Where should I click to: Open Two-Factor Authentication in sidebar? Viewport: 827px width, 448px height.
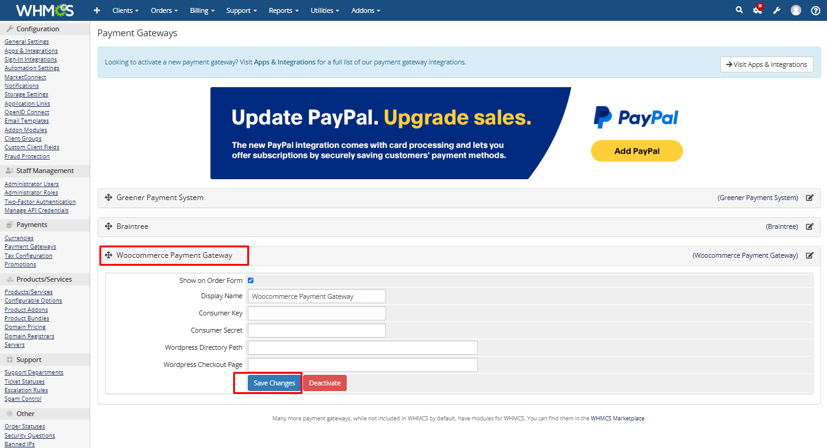coord(40,202)
